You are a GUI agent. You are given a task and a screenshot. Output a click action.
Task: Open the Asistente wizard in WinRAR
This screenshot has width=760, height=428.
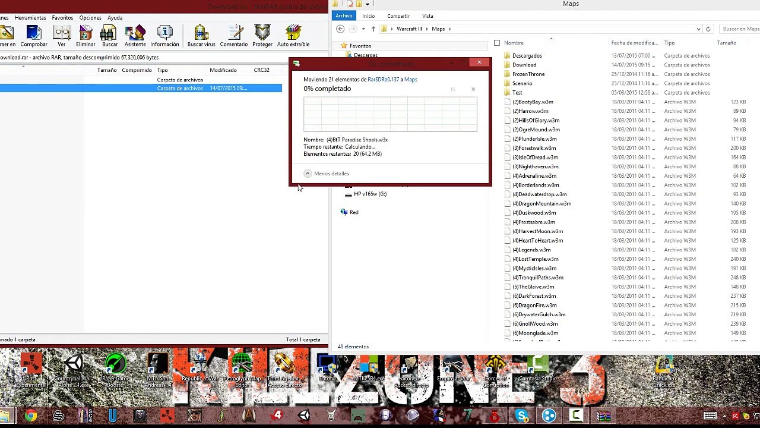click(x=135, y=36)
